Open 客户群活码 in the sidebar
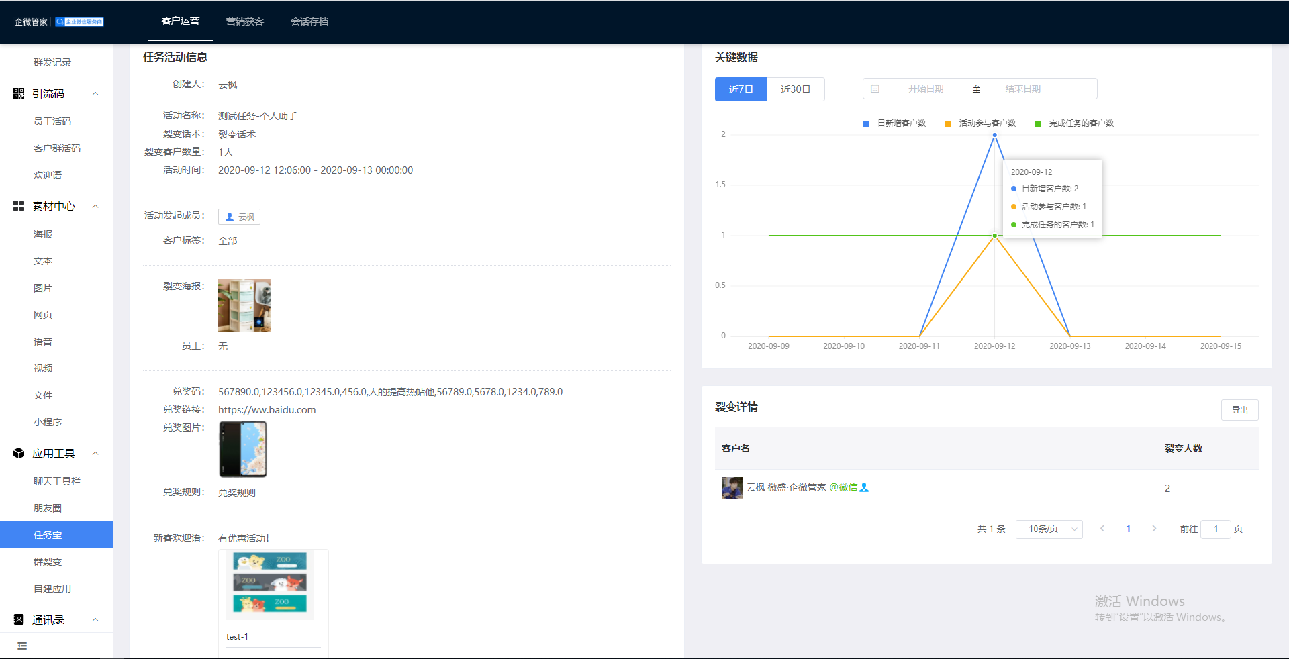Viewport: 1289px width, 659px height. 57,148
